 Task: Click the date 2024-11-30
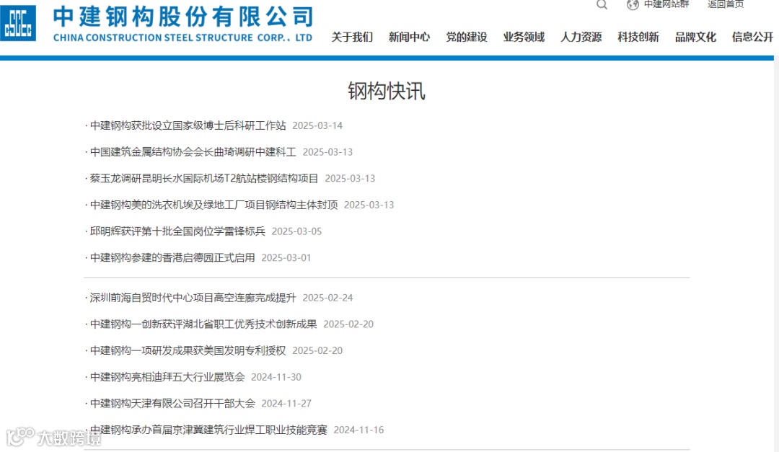tap(276, 377)
